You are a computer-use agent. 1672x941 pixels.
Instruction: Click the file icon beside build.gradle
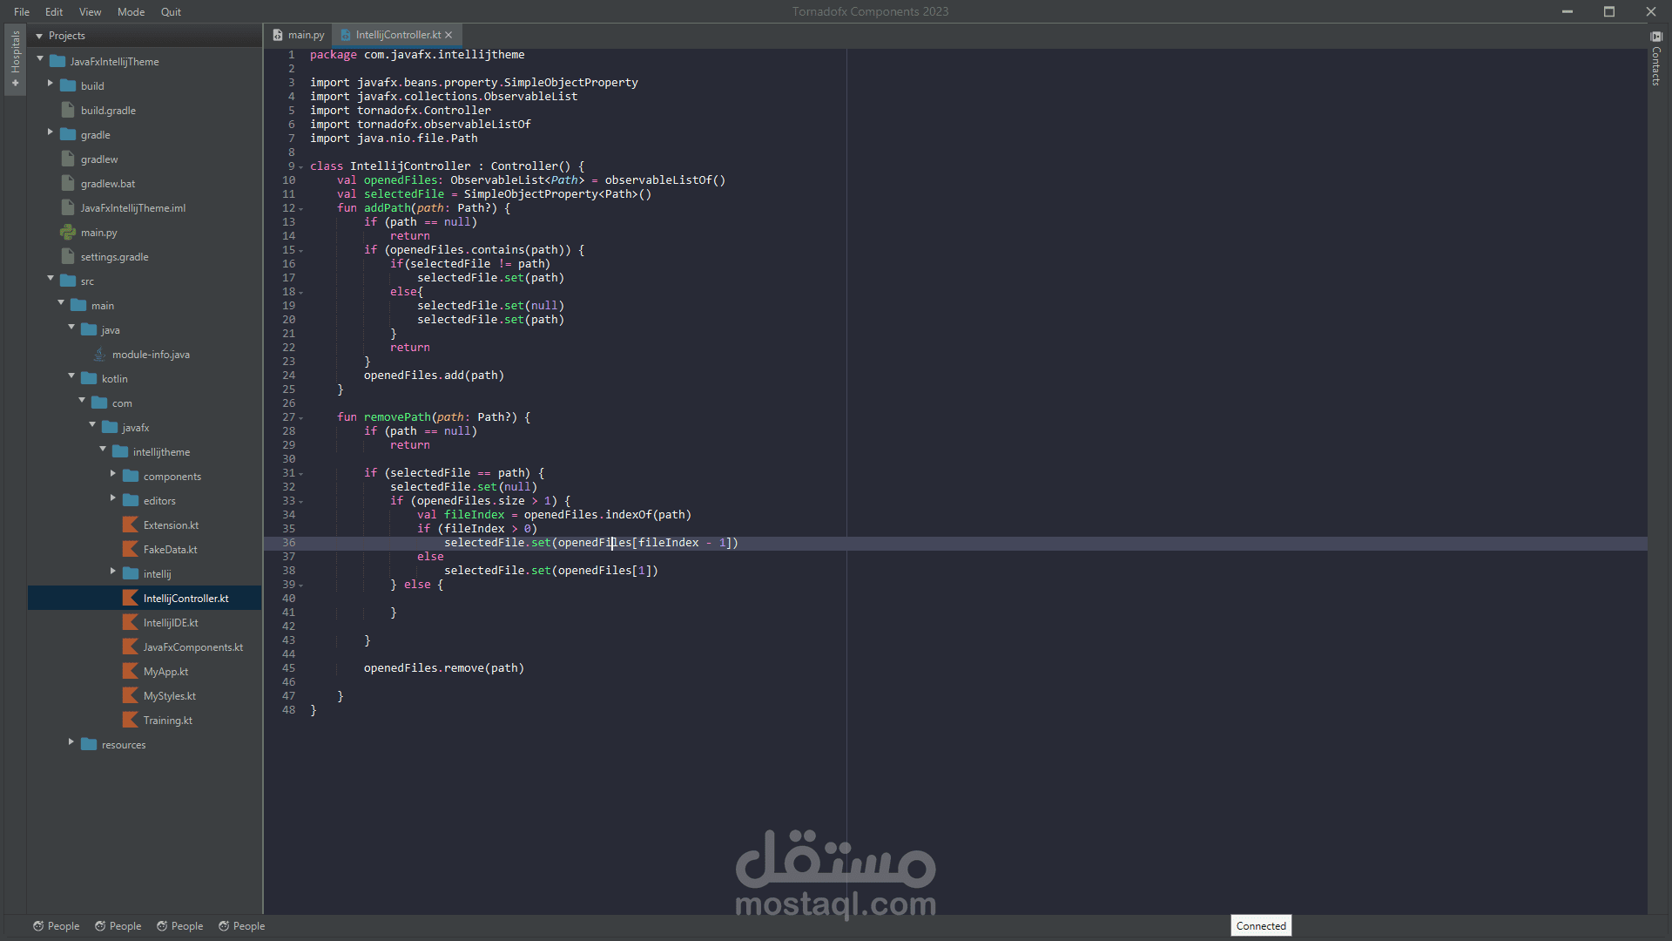point(68,110)
